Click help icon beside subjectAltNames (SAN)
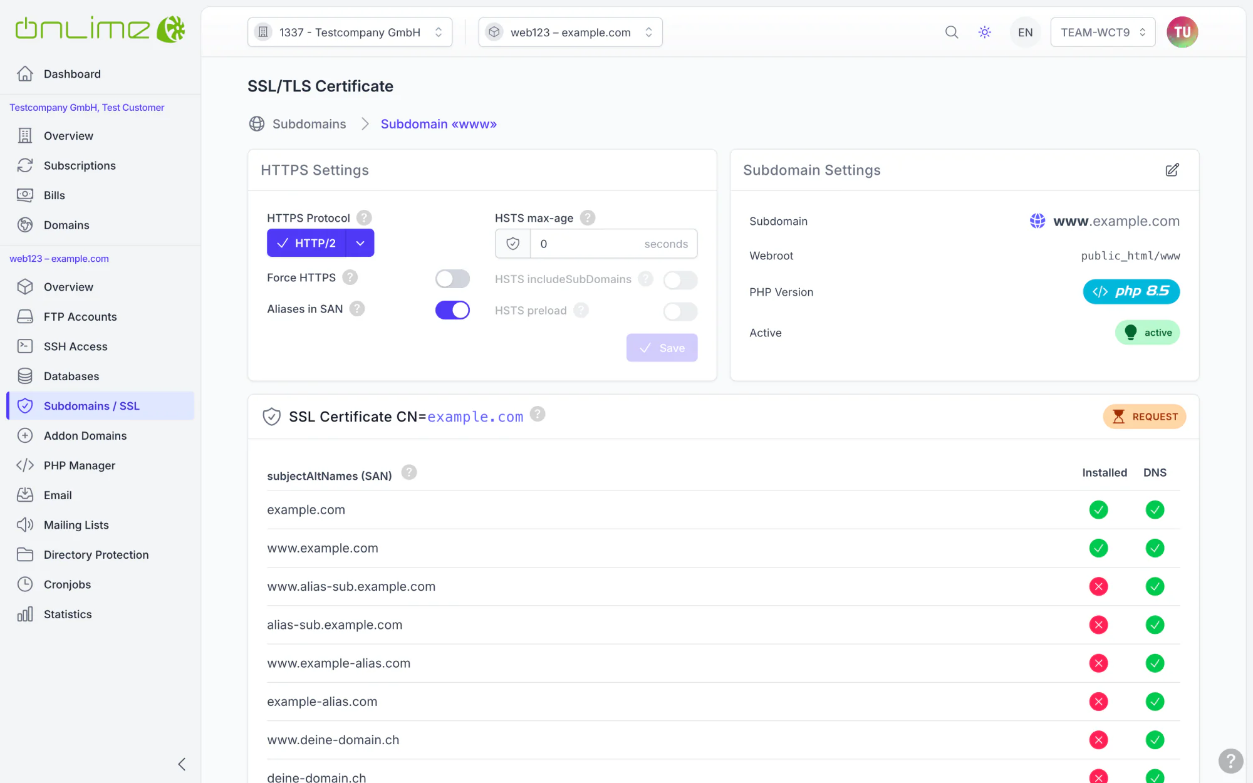Image resolution: width=1253 pixels, height=783 pixels. coord(409,472)
